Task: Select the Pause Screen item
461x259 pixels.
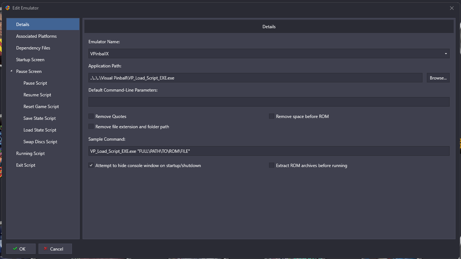Action: (43, 71)
